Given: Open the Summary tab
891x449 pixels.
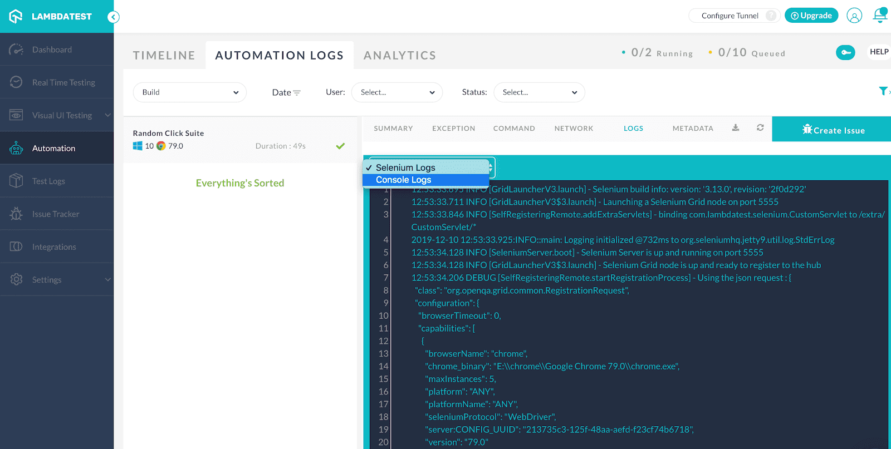Looking at the screenshot, I should 393,129.
